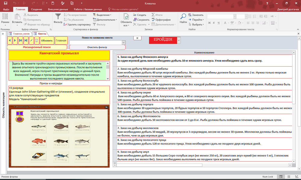
Task: Click the pencil edit record icon
Action: coord(31,40)
